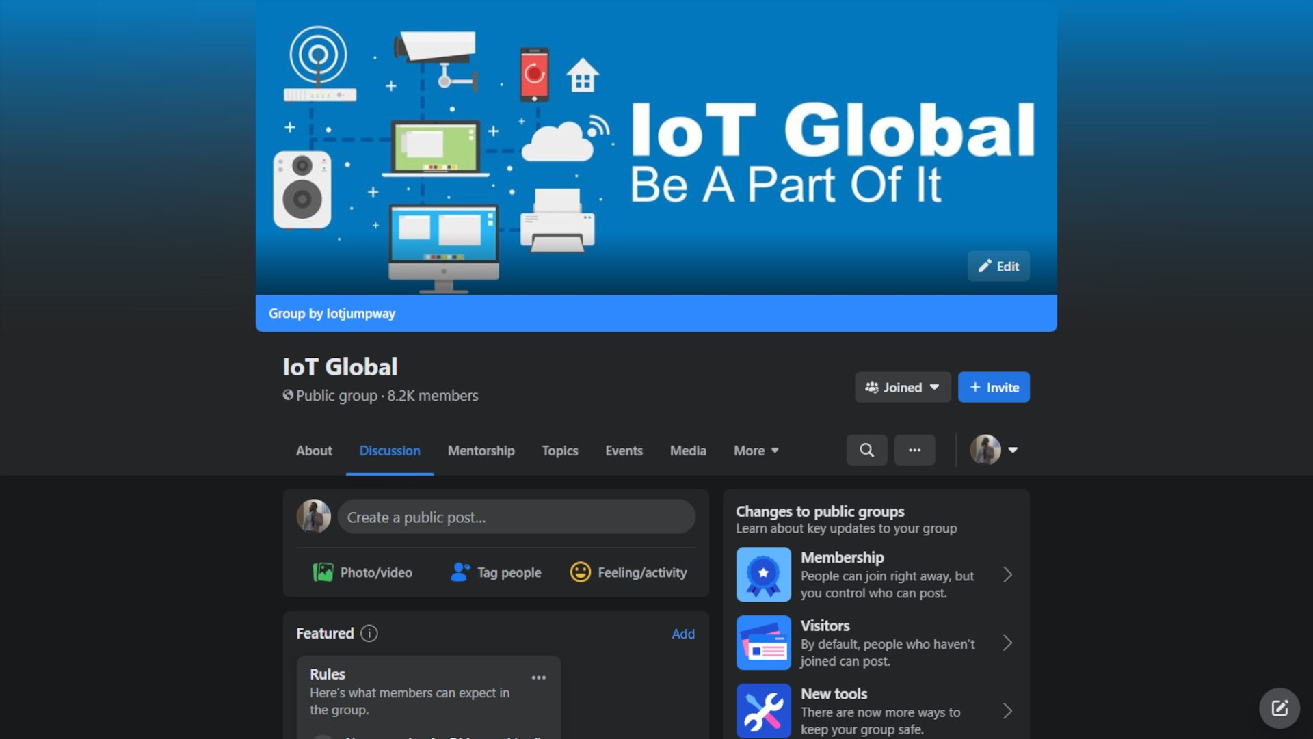Open the Rules featured card
The image size is (1313, 739).
(429, 697)
